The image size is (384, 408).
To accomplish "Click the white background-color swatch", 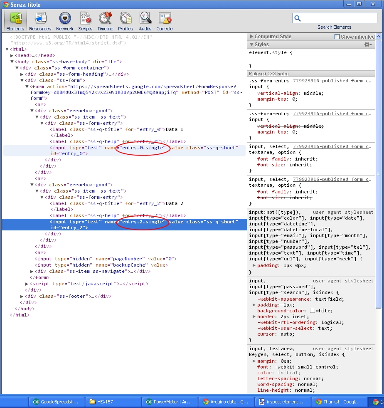I will click(312, 311).
